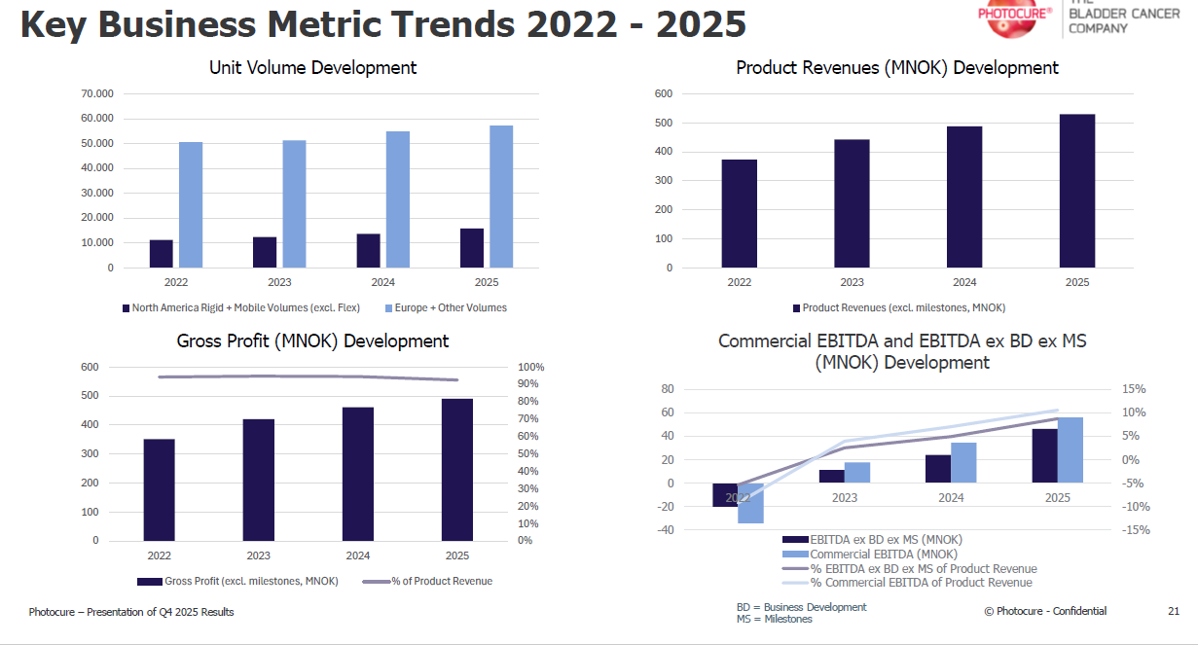
Task: Click the Photocure - Confidential copyright text
Action: coord(1044,611)
